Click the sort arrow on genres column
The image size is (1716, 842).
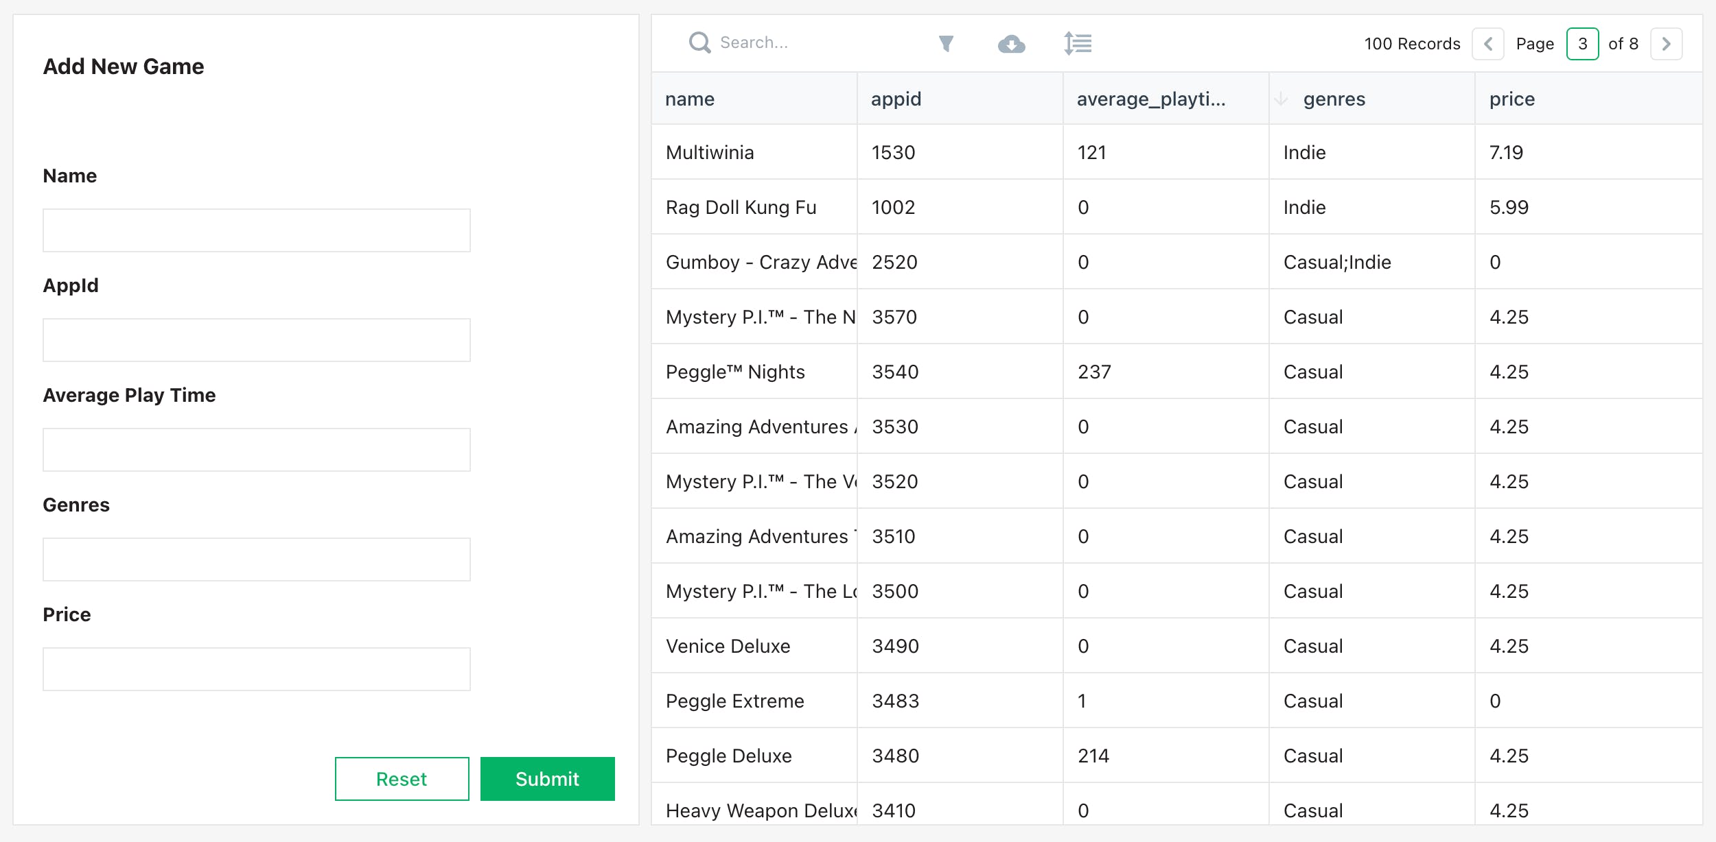coord(1281,99)
